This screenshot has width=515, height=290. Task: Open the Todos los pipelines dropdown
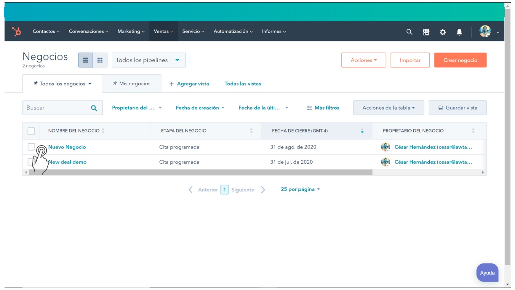(148, 60)
